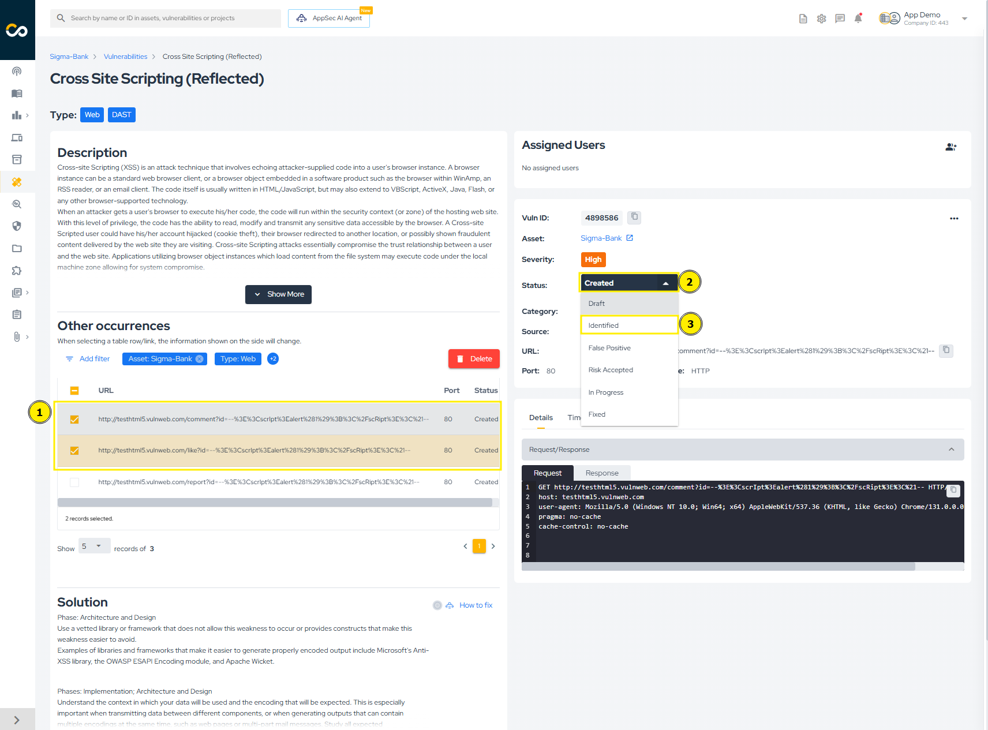Viewport: 988px width, 730px height.
Task: Switch to the Response tab
Action: [x=601, y=473]
